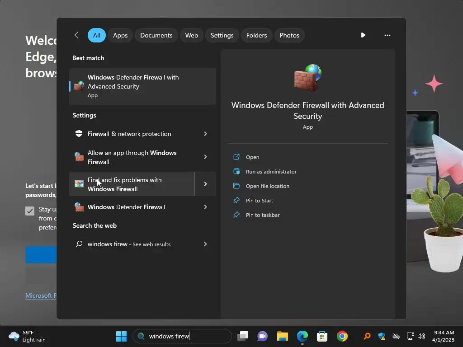Viewport: 463px width, 347px height.
Task: Open Google Chrome from the taskbar
Action: [342, 336]
